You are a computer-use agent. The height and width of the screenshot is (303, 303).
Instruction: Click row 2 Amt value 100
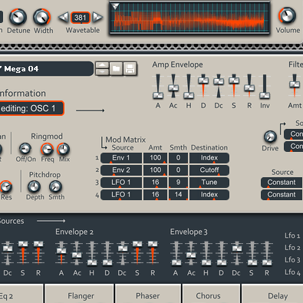pos(155,170)
